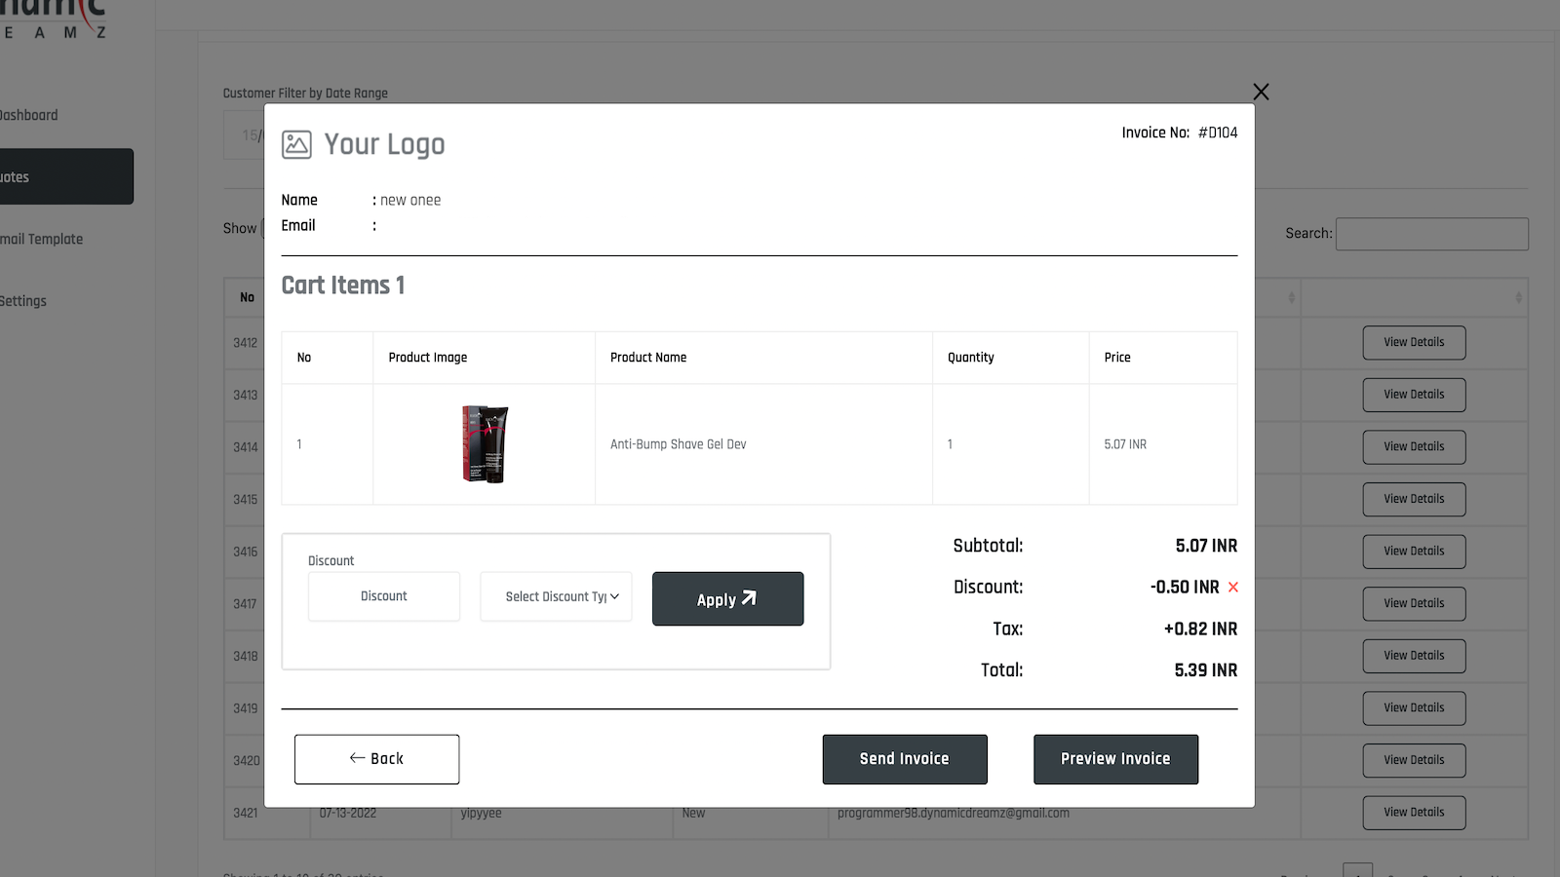This screenshot has height=877, width=1560.
Task: Click the Preview Invoice button
Action: 1115,758
